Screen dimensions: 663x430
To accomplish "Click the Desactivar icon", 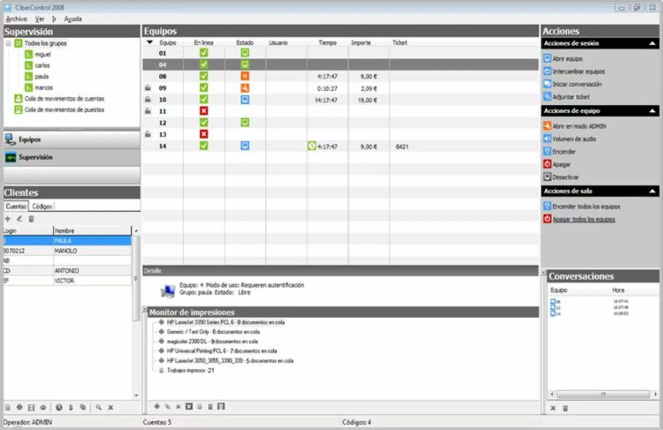I will 547,177.
